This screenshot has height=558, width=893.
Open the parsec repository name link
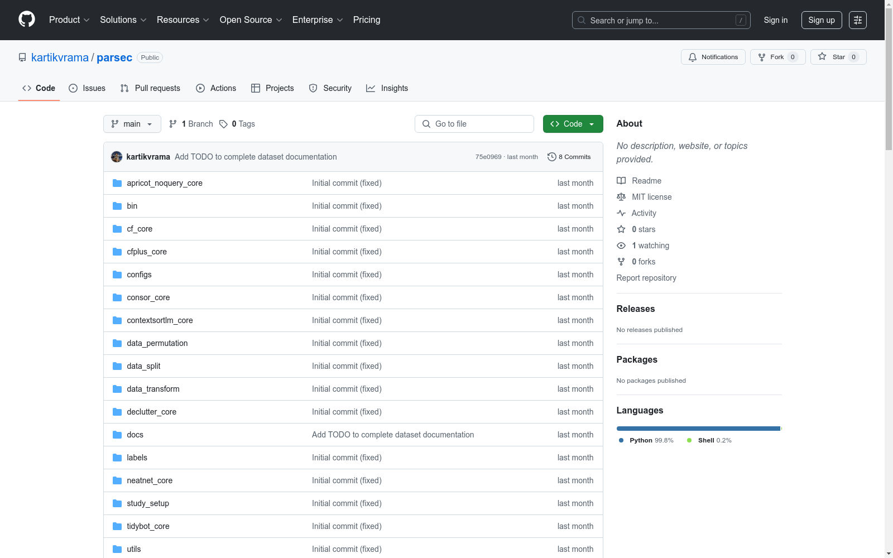click(x=114, y=57)
